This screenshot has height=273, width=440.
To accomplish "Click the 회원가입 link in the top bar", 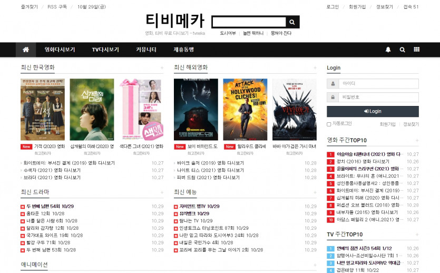I will pos(357,7).
